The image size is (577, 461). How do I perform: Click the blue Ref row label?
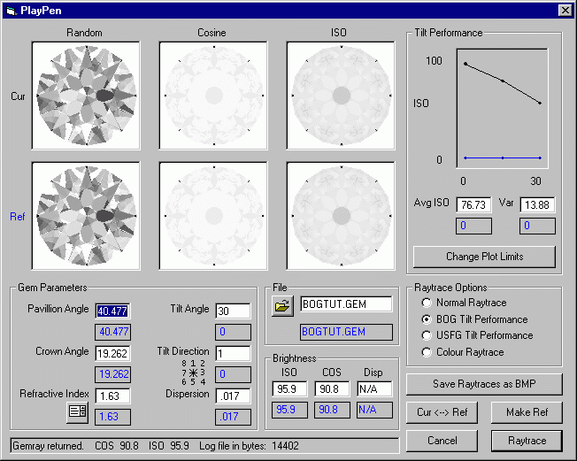(18, 217)
